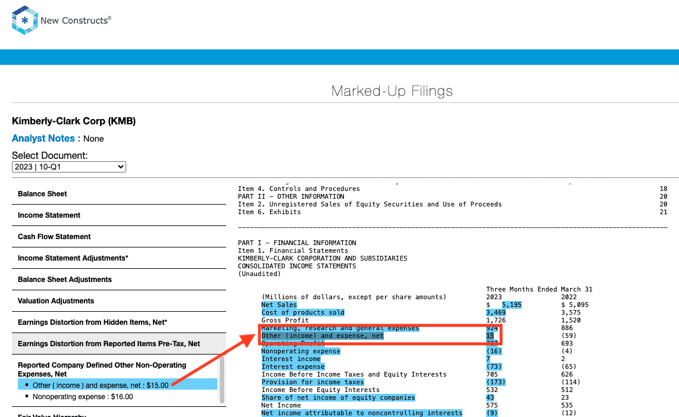Image resolution: width=679 pixels, height=417 pixels.
Task: Click the Reported Company Defined Other Non-Operating Expenses heading
Action: pos(102,369)
